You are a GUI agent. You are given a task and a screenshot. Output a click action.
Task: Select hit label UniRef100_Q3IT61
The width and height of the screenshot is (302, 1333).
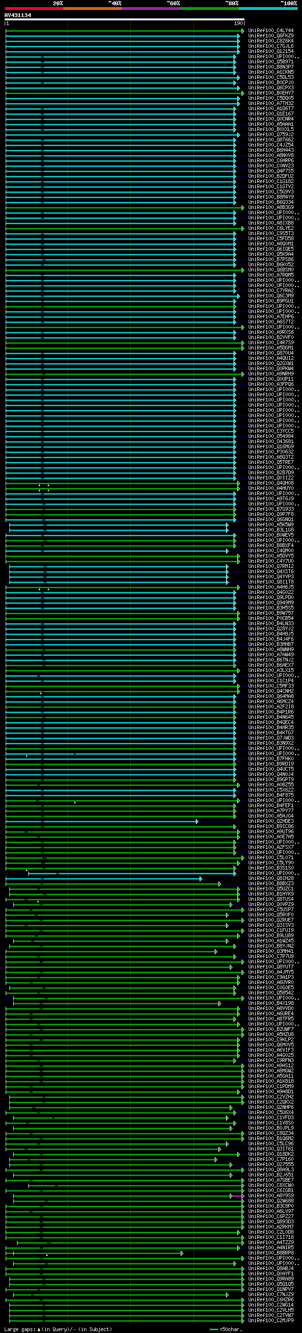tap(271, 1149)
